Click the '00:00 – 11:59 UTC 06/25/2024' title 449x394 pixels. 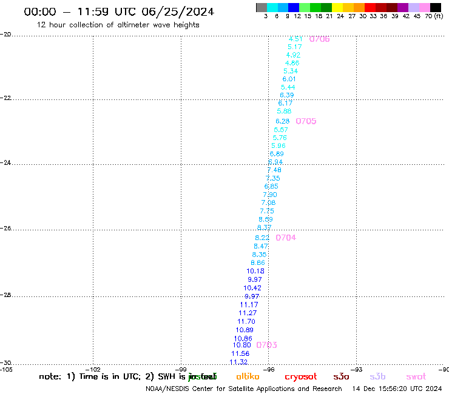[119, 12]
